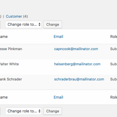Click the Hank Schrader name cell
Viewport: 117px width, 117px height.
click(11, 79)
